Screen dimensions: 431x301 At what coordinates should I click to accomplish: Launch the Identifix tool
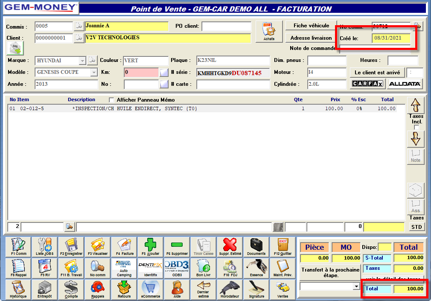click(x=150, y=268)
